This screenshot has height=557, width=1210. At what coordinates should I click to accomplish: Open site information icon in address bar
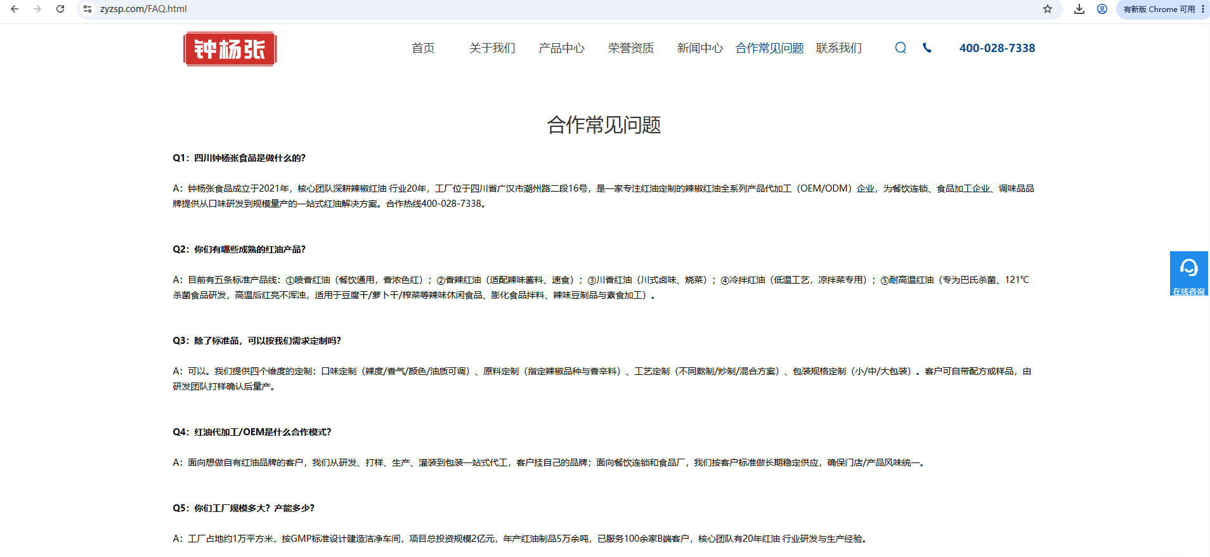click(88, 9)
